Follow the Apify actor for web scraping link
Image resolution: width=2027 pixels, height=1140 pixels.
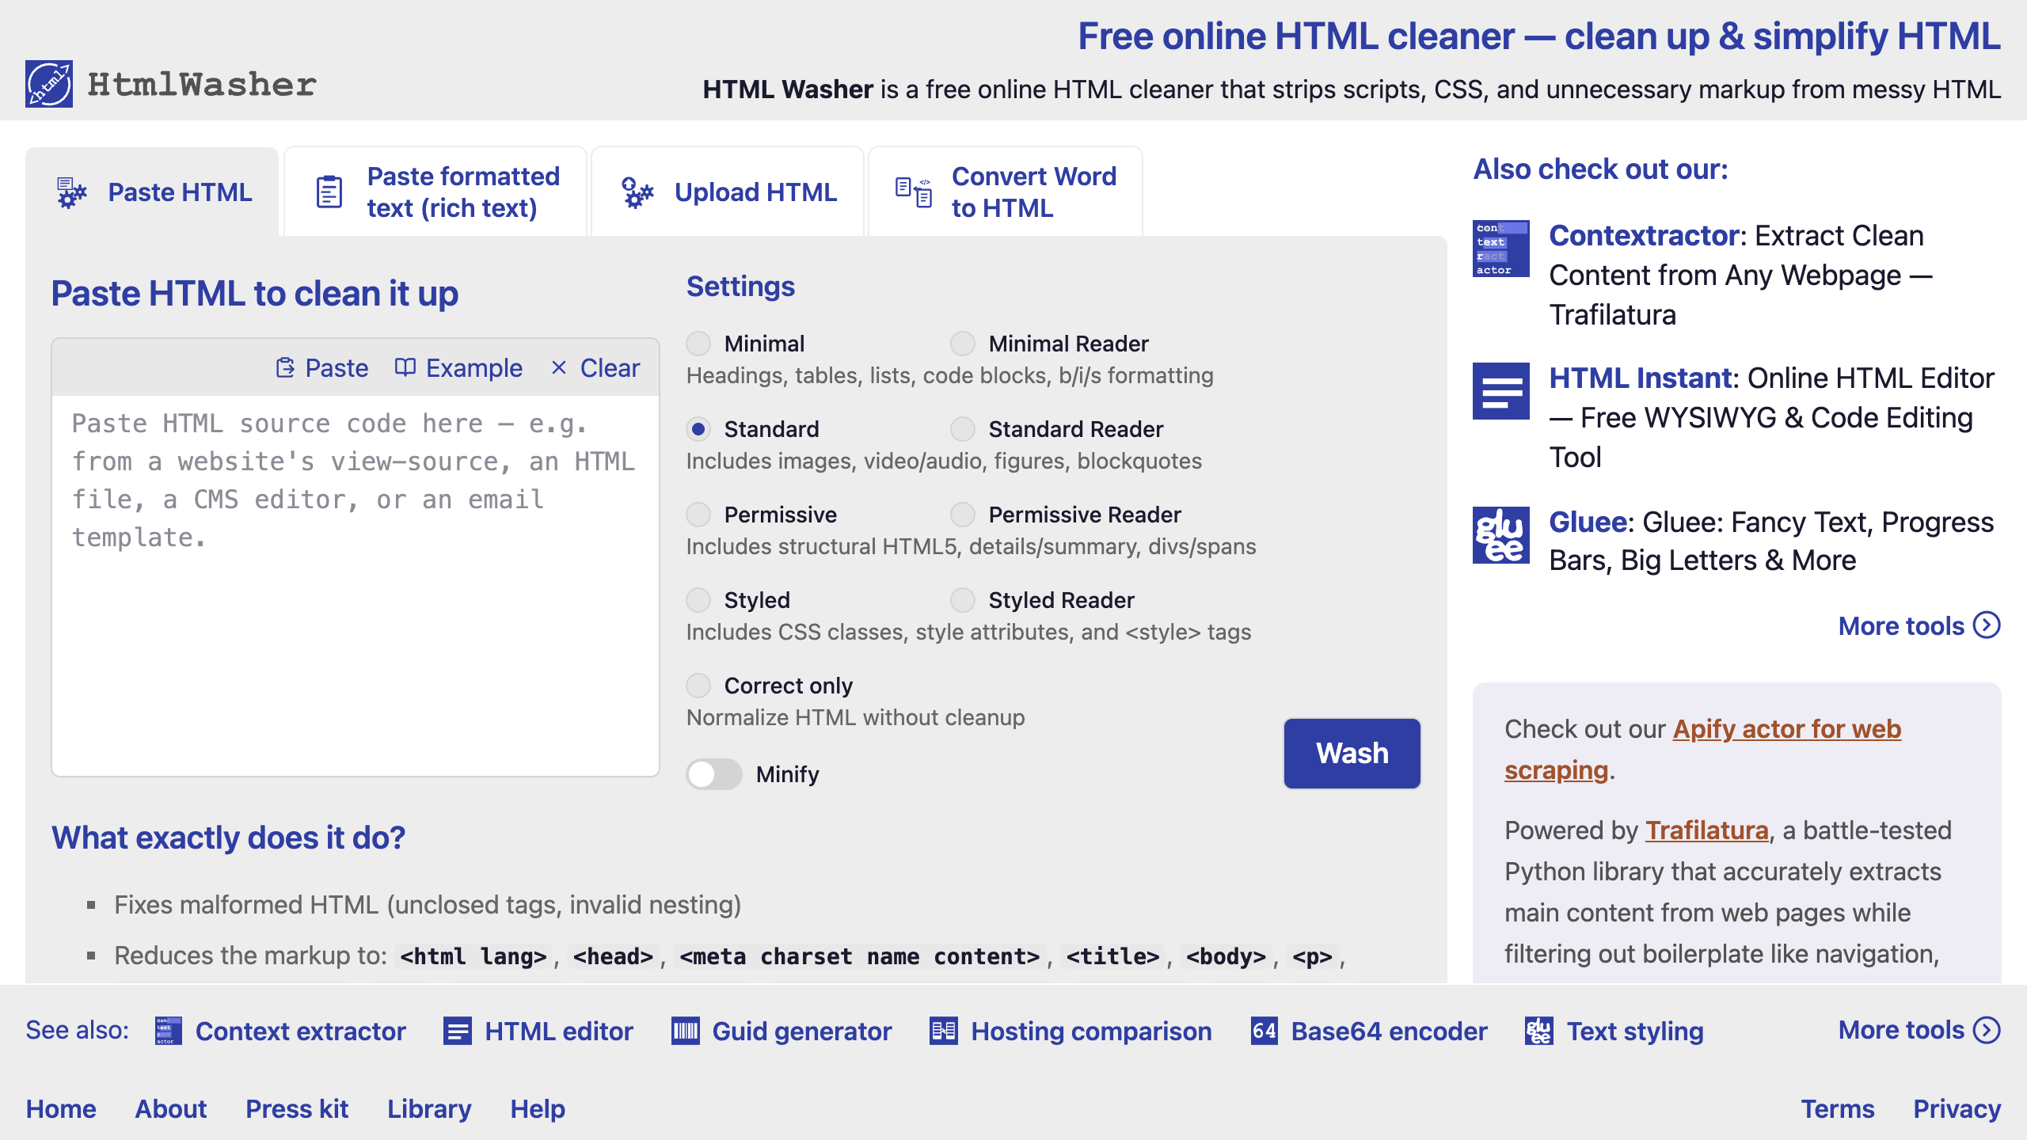tap(1702, 749)
